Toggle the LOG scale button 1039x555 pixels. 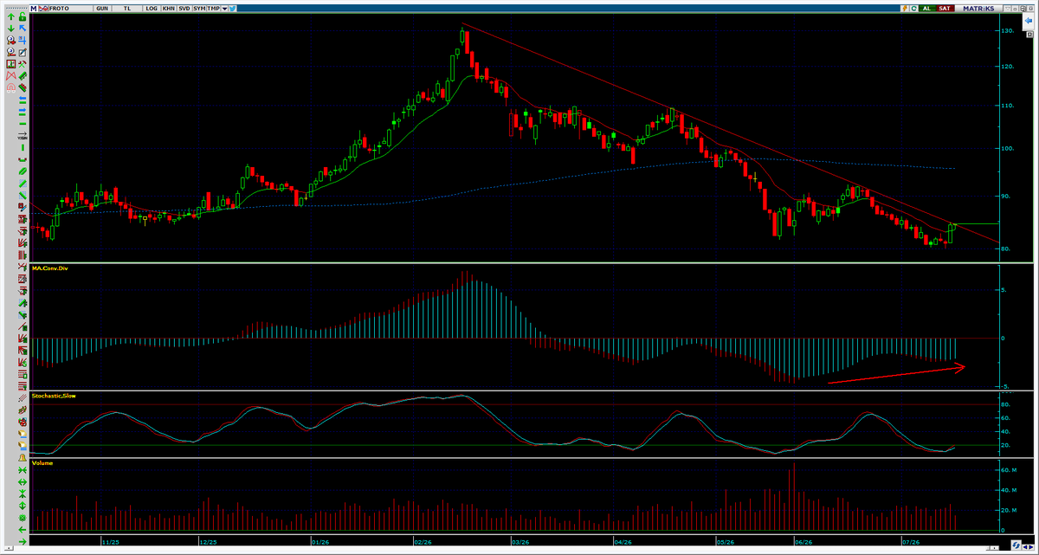(x=152, y=9)
